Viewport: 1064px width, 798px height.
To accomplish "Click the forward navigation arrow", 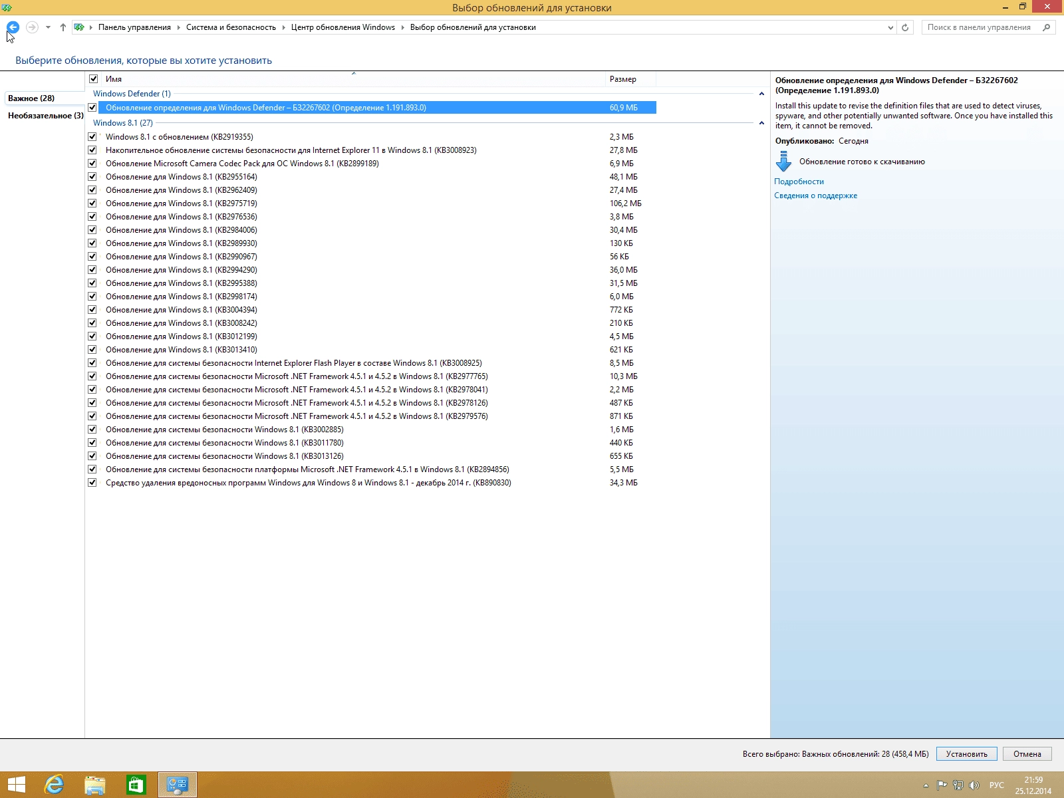I will point(31,27).
